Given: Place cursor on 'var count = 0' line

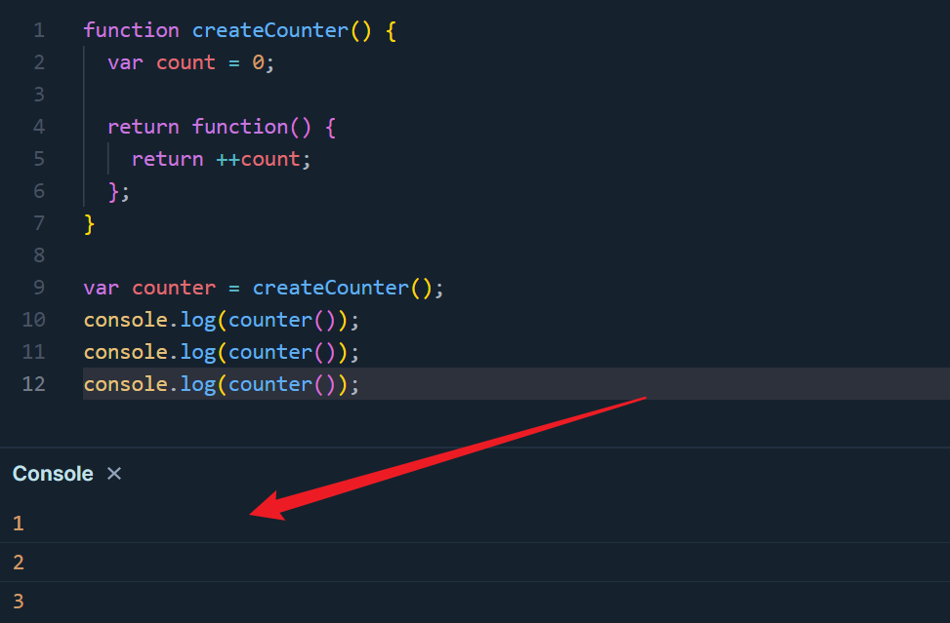Looking at the screenshot, I should click(x=190, y=62).
